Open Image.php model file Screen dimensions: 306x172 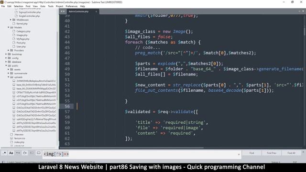point(22,35)
